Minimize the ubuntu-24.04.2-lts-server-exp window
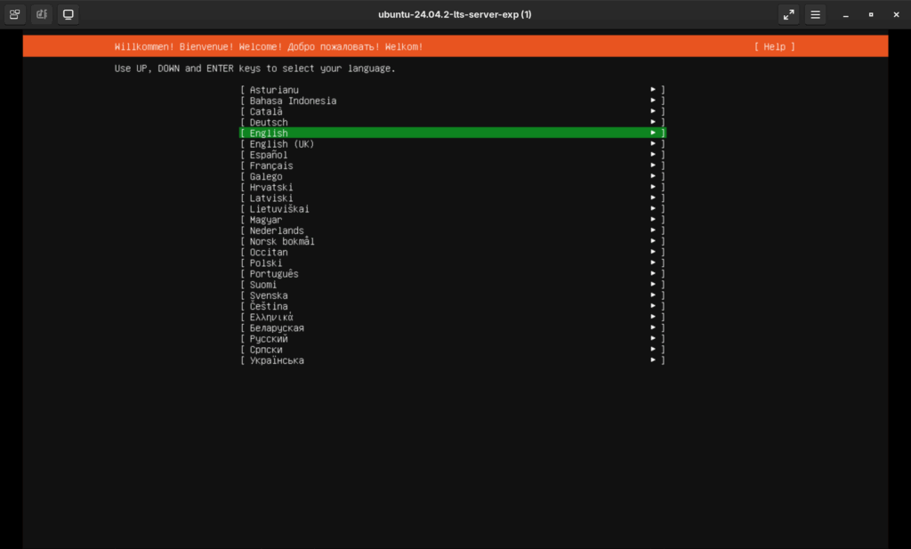 (x=846, y=14)
